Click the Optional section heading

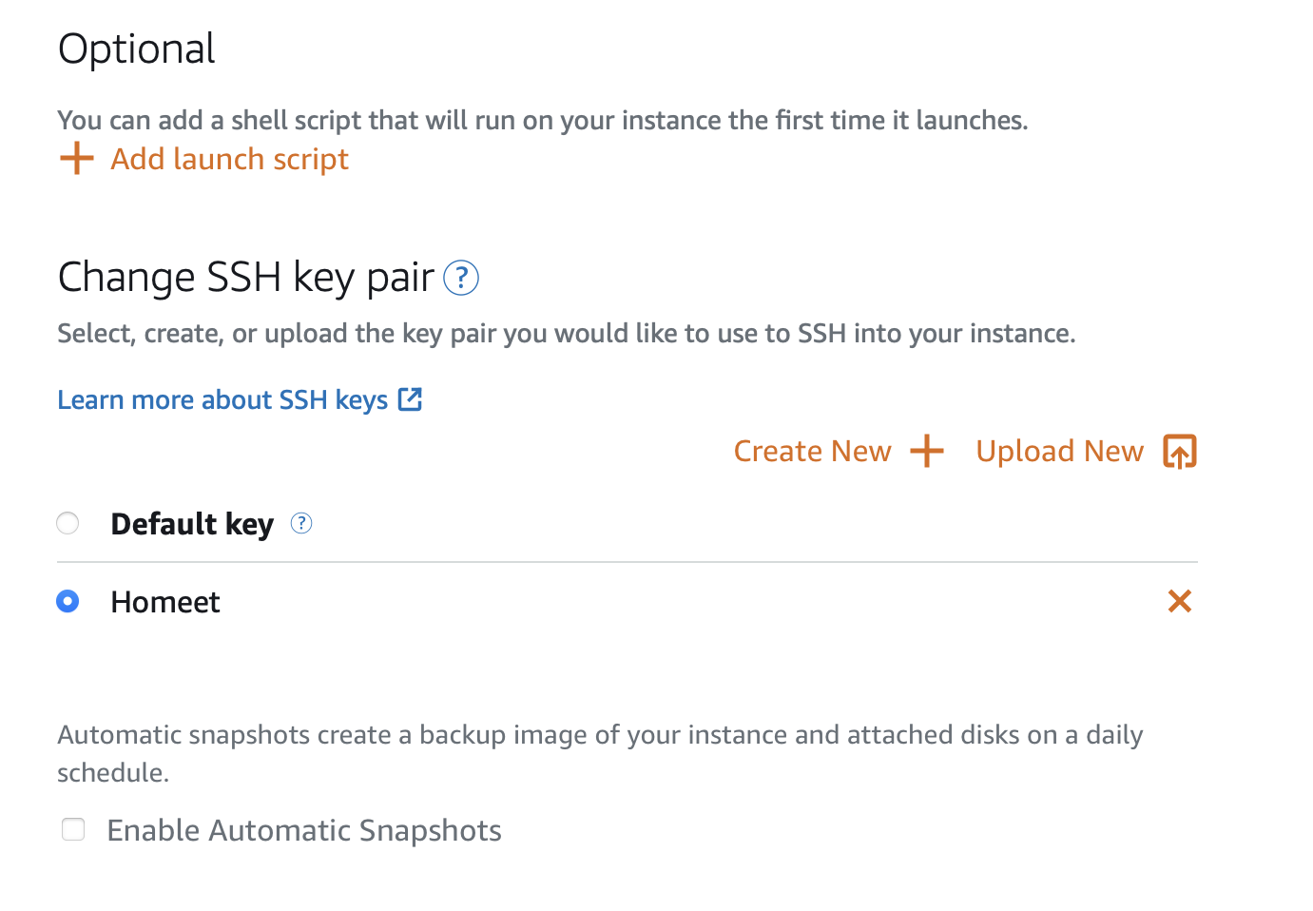tap(137, 49)
